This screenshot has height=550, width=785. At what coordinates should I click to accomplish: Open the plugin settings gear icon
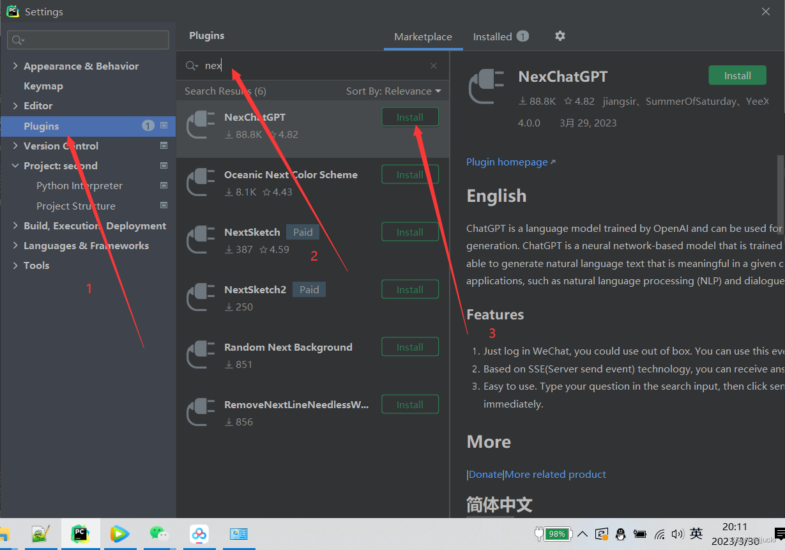pos(560,36)
